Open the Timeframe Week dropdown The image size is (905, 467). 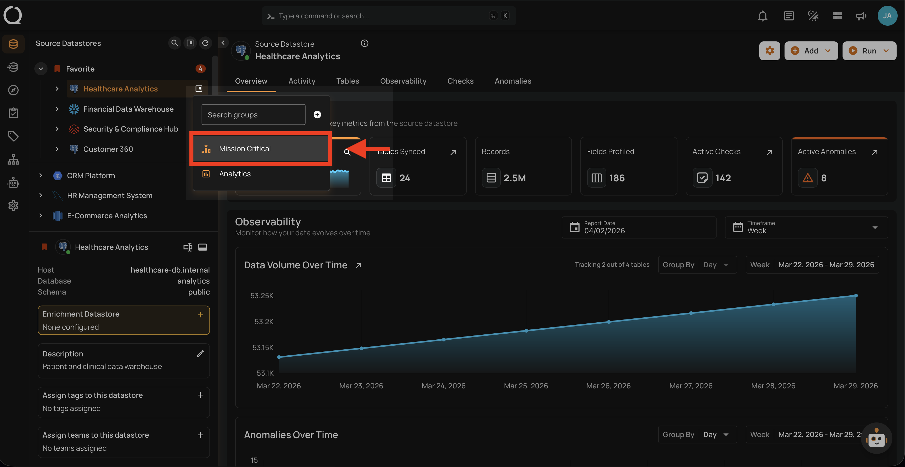pyautogui.click(x=806, y=227)
